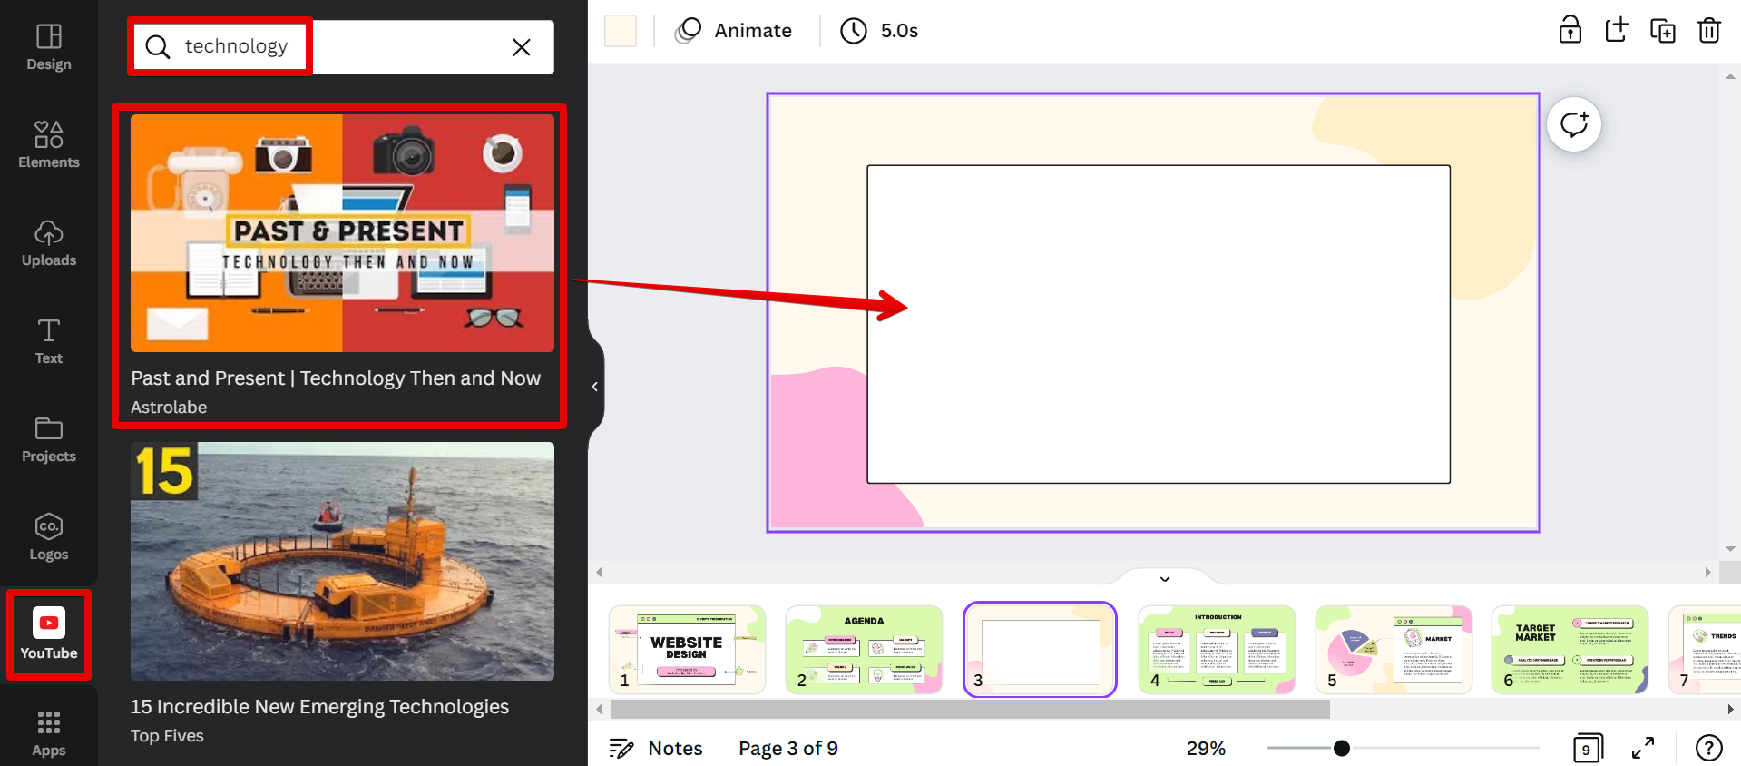Collapse the side panel with chevron handle
The width and height of the screenshot is (1741, 766).
click(594, 387)
